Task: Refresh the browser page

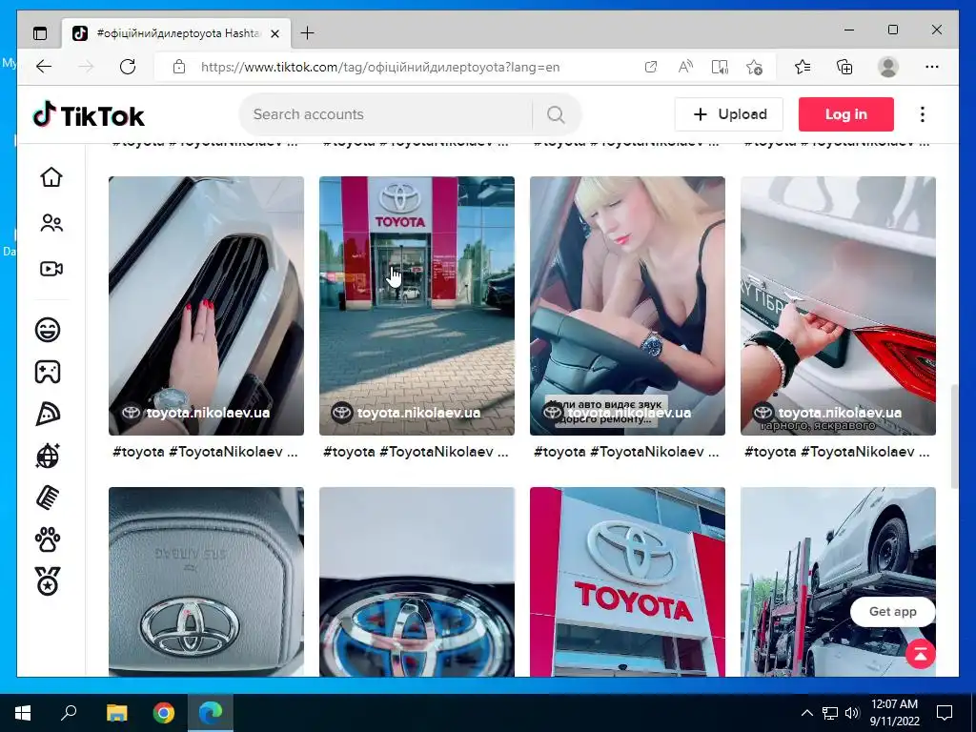Action: point(128,67)
